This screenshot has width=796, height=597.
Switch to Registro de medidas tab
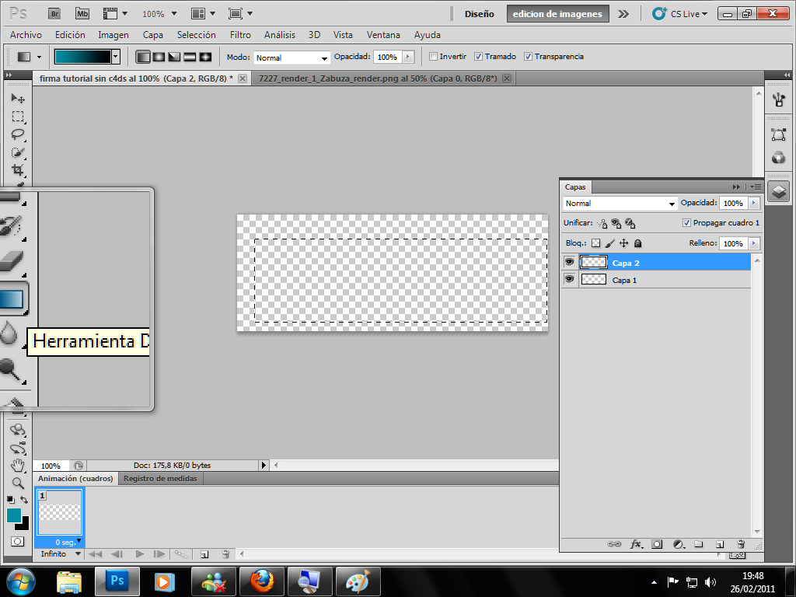(x=160, y=478)
